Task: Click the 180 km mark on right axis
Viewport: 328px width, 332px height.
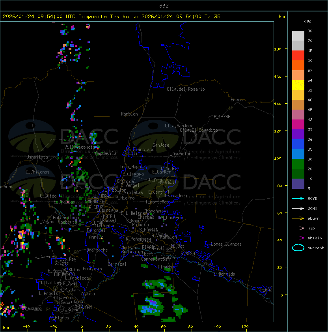Action: click(277, 49)
